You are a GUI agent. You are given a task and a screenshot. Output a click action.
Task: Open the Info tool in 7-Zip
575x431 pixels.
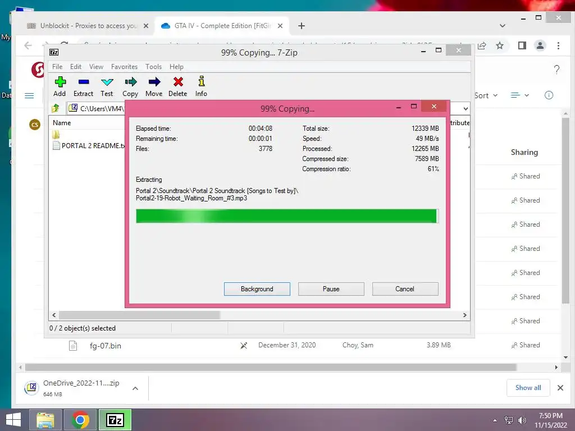201,87
